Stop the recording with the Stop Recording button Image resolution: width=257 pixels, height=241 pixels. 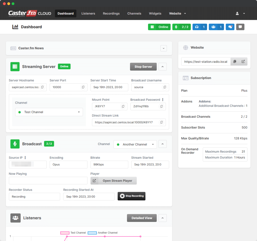pos(132,196)
